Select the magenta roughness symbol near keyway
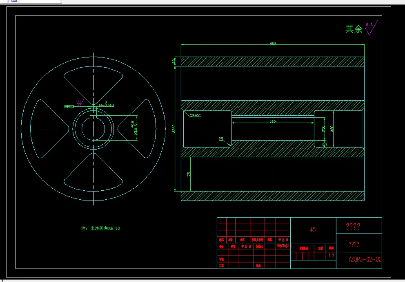405x282 pixels. tap(80, 103)
